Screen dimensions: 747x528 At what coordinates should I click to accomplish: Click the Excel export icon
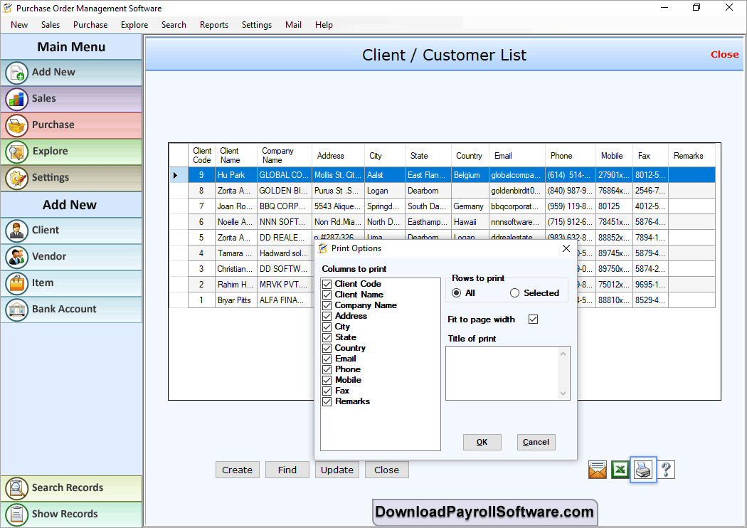click(620, 470)
